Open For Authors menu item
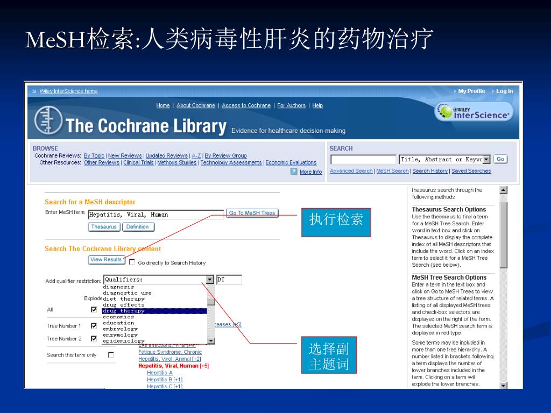The image size is (551, 413). [291, 105]
